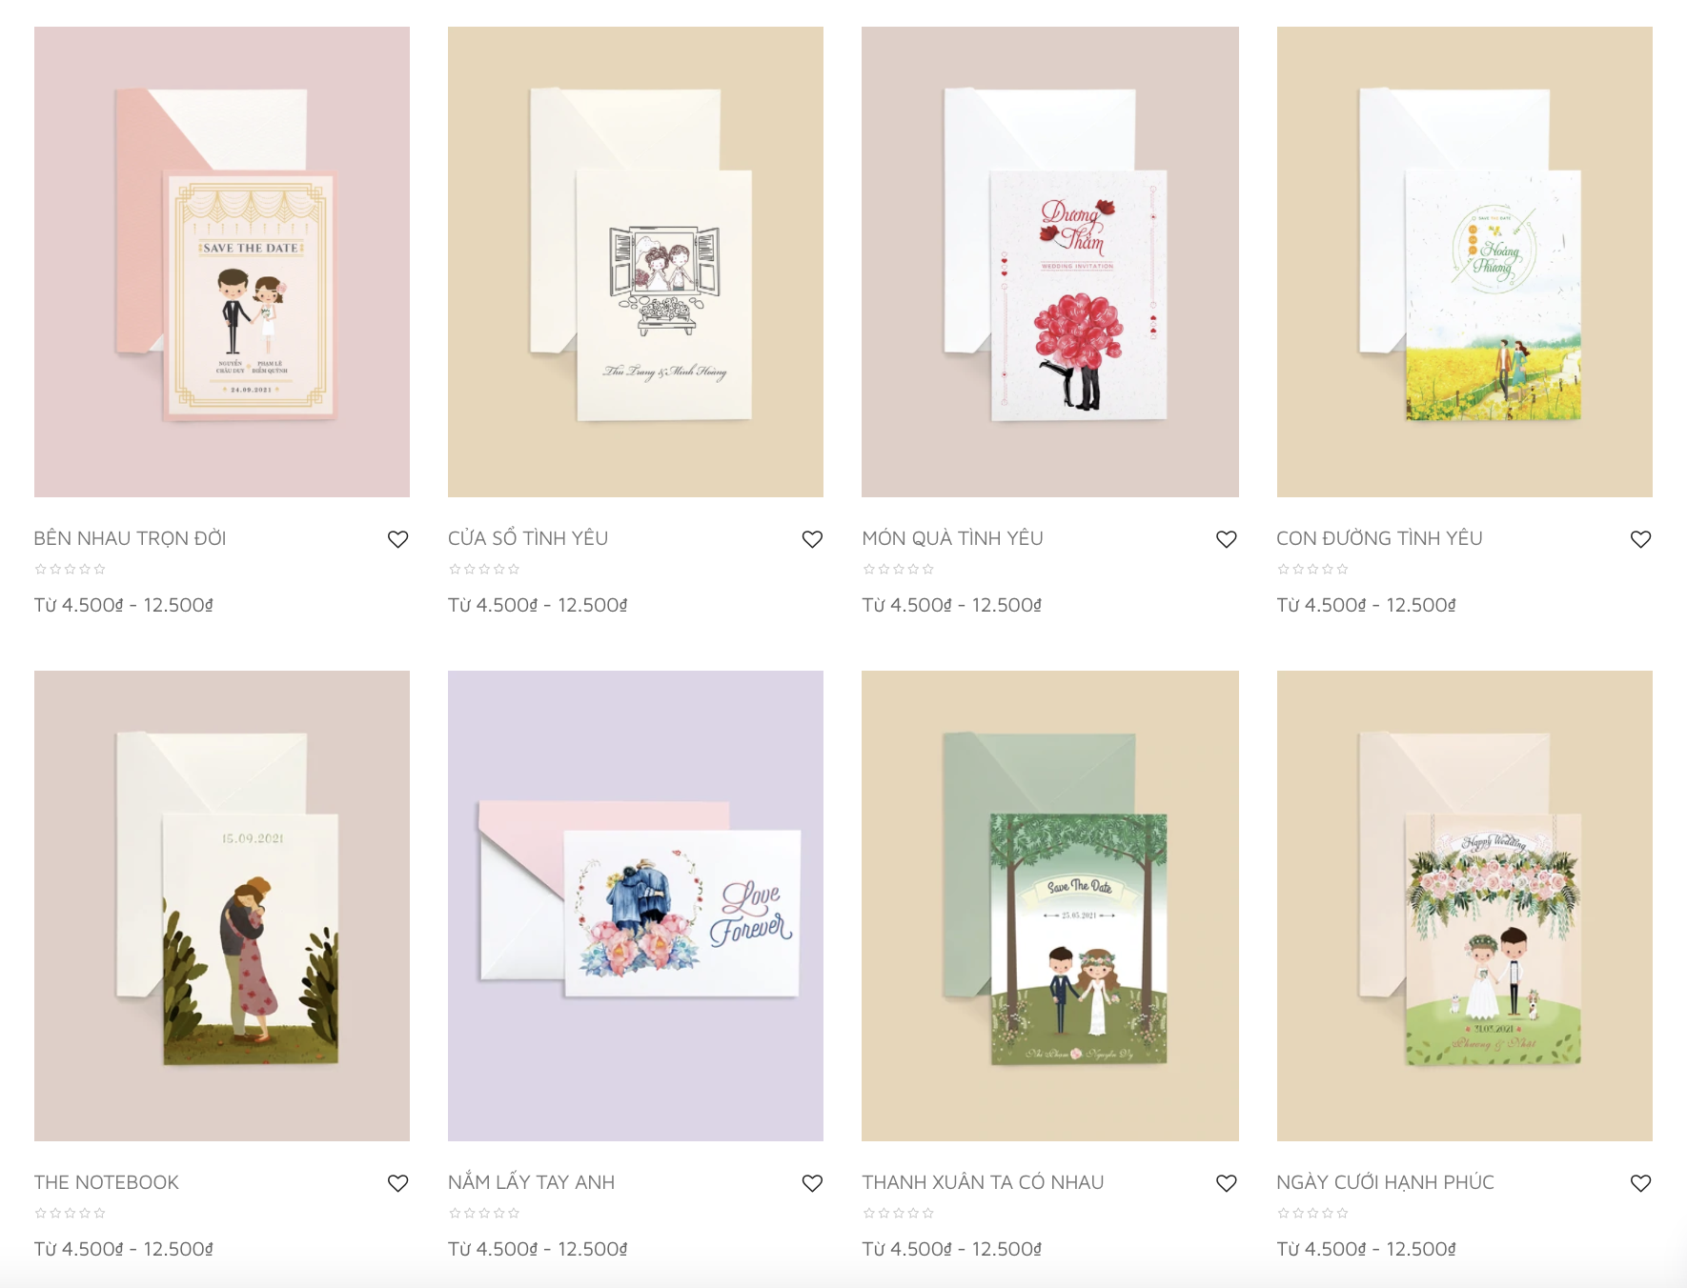Open the BÊN NHAU TRỌN ĐỜI product title
The width and height of the screenshot is (1687, 1288).
click(130, 538)
